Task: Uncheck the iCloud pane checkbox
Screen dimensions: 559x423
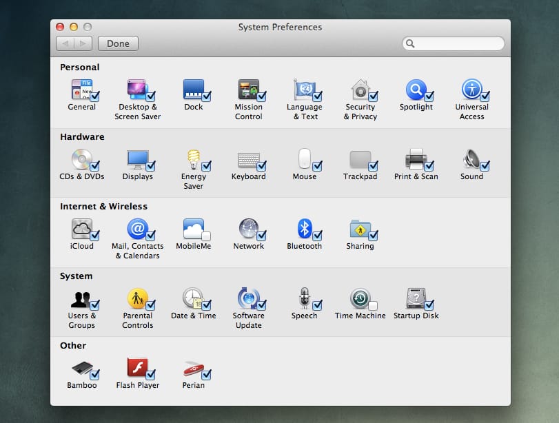Action: (95, 235)
